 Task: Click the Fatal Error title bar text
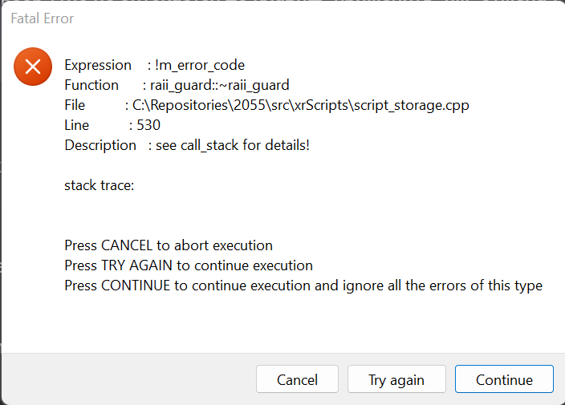pyautogui.click(x=43, y=18)
